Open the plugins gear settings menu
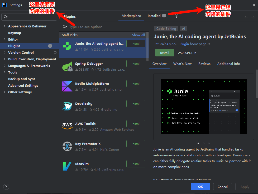Viewport: 258px width, 194px height. [x=176, y=16]
